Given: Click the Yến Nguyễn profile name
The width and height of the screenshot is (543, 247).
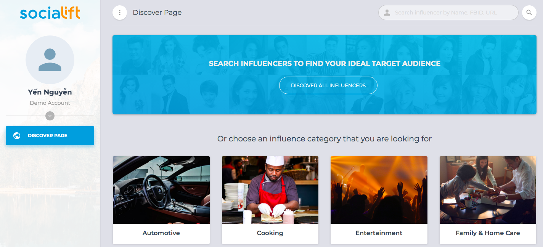Looking at the screenshot, I should [50, 92].
